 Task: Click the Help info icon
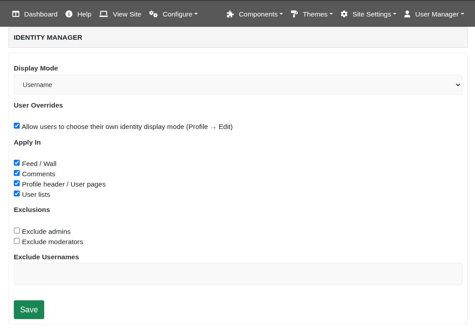tap(69, 14)
